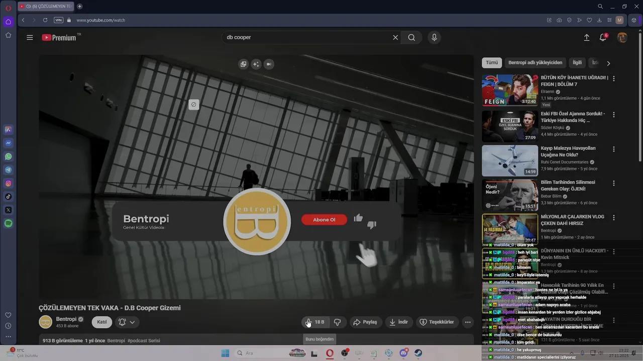643x361 pixels.
Task: Open options for MİLYONLAR ÇALARKEN VLOG video
Action: coord(613,218)
